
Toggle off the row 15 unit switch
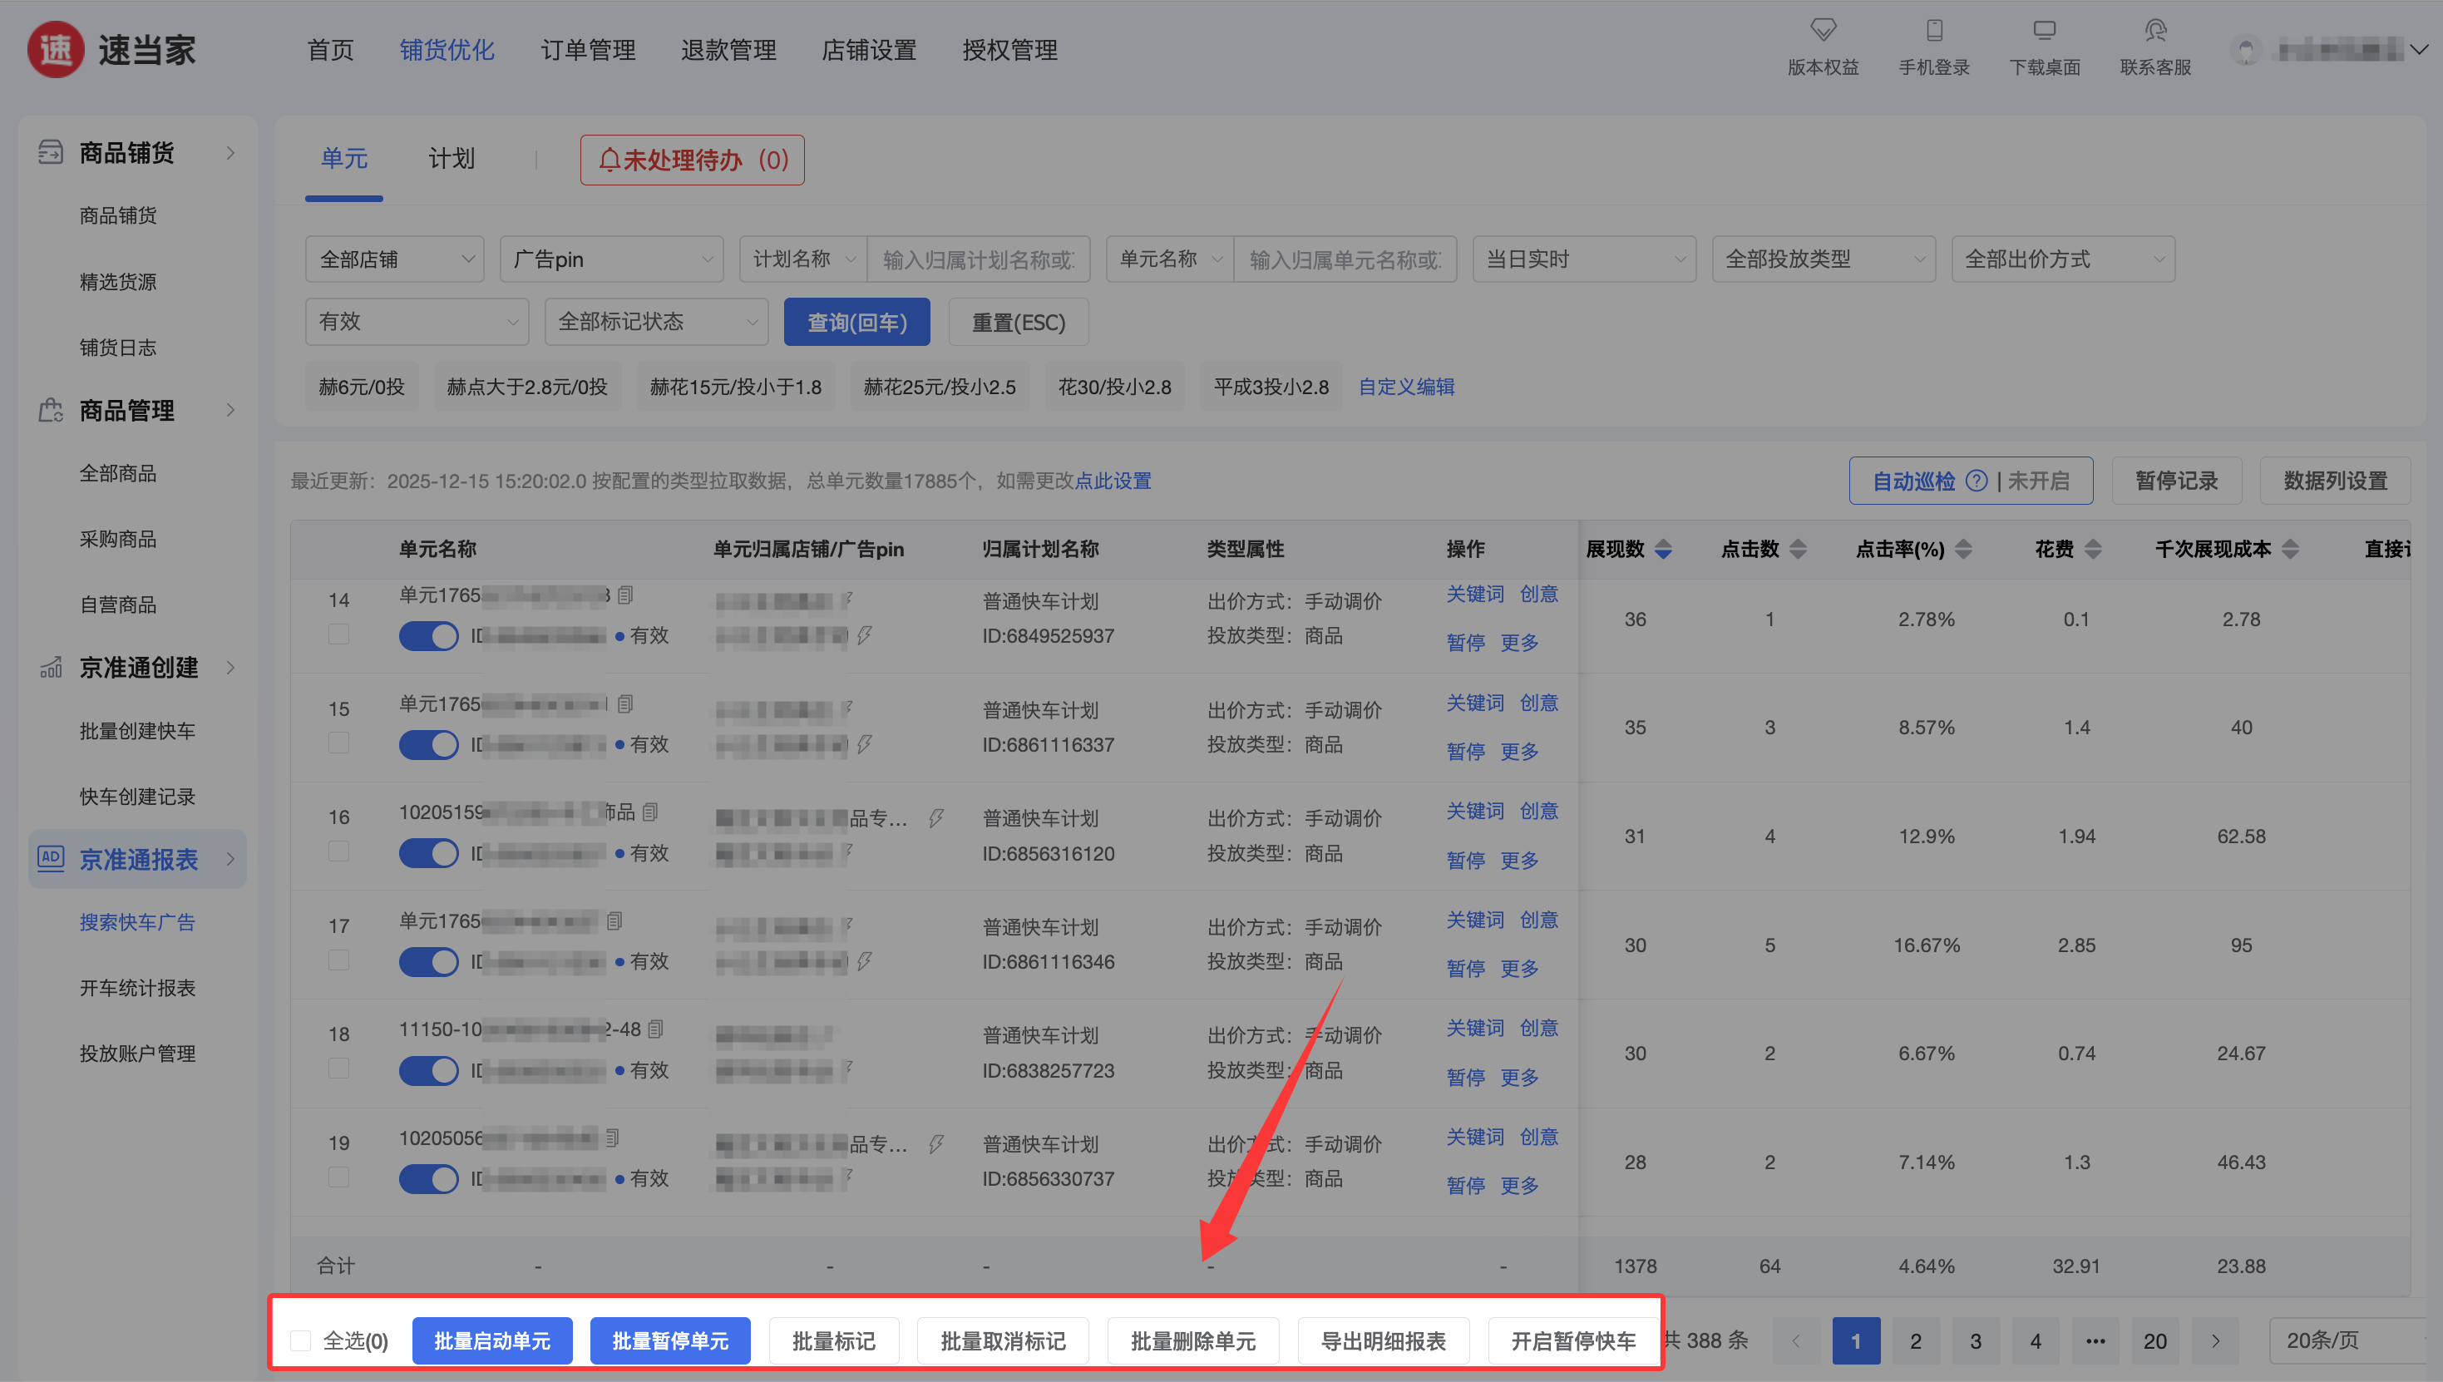pyautogui.click(x=428, y=745)
